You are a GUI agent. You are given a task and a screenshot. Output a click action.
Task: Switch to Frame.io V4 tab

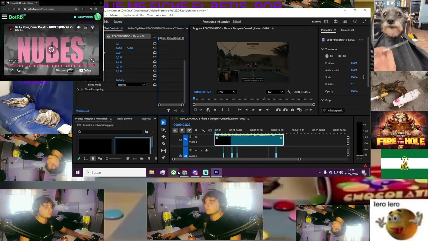click(347, 30)
